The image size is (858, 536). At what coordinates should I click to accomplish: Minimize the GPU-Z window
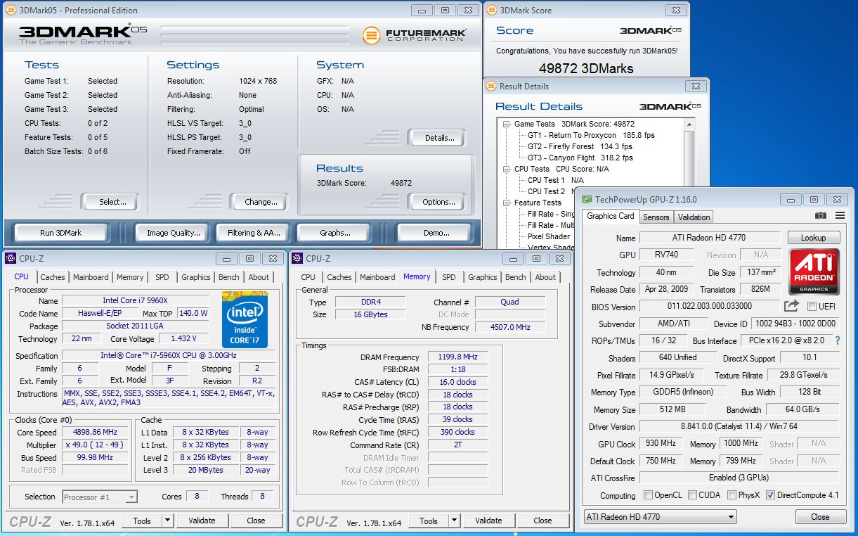click(x=790, y=199)
